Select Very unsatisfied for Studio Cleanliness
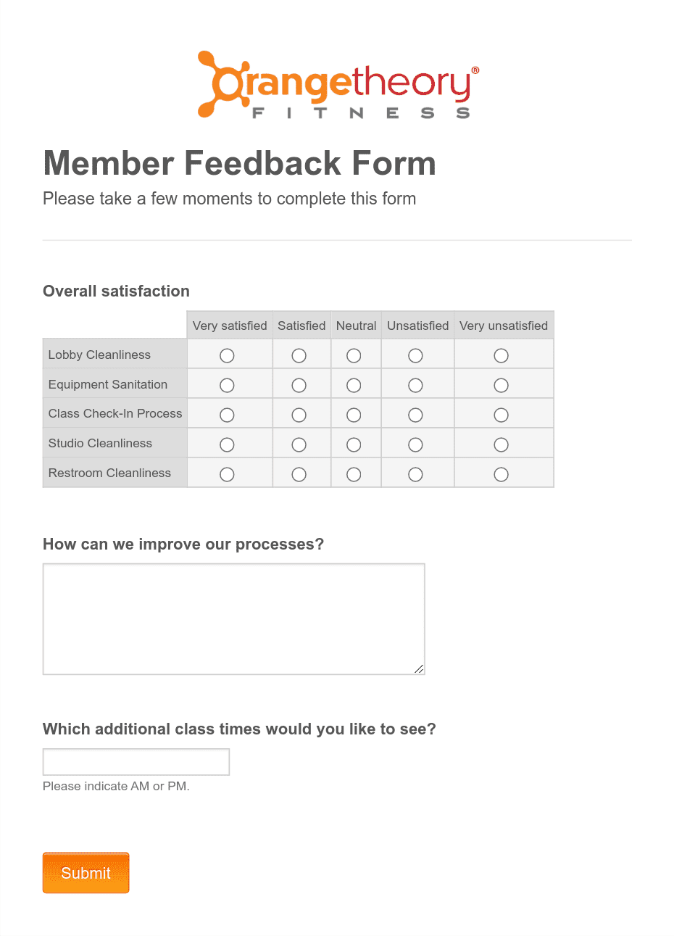The width and height of the screenshot is (674, 936). (x=501, y=444)
